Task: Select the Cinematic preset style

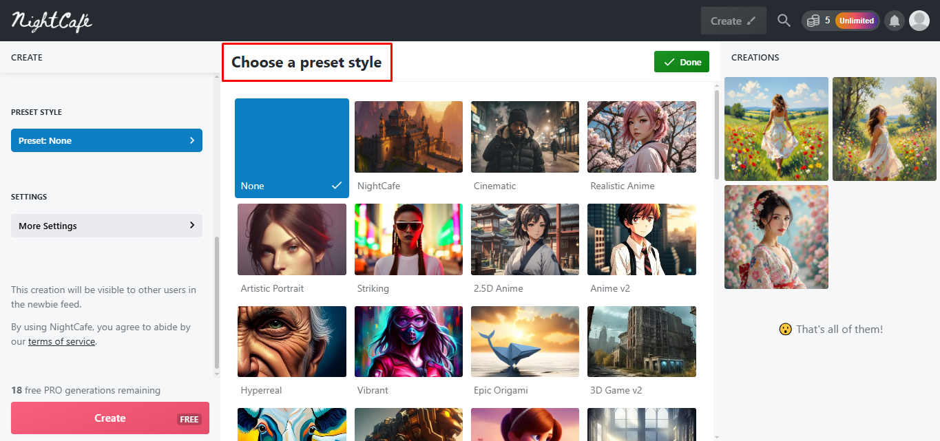Action: tap(525, 147)
